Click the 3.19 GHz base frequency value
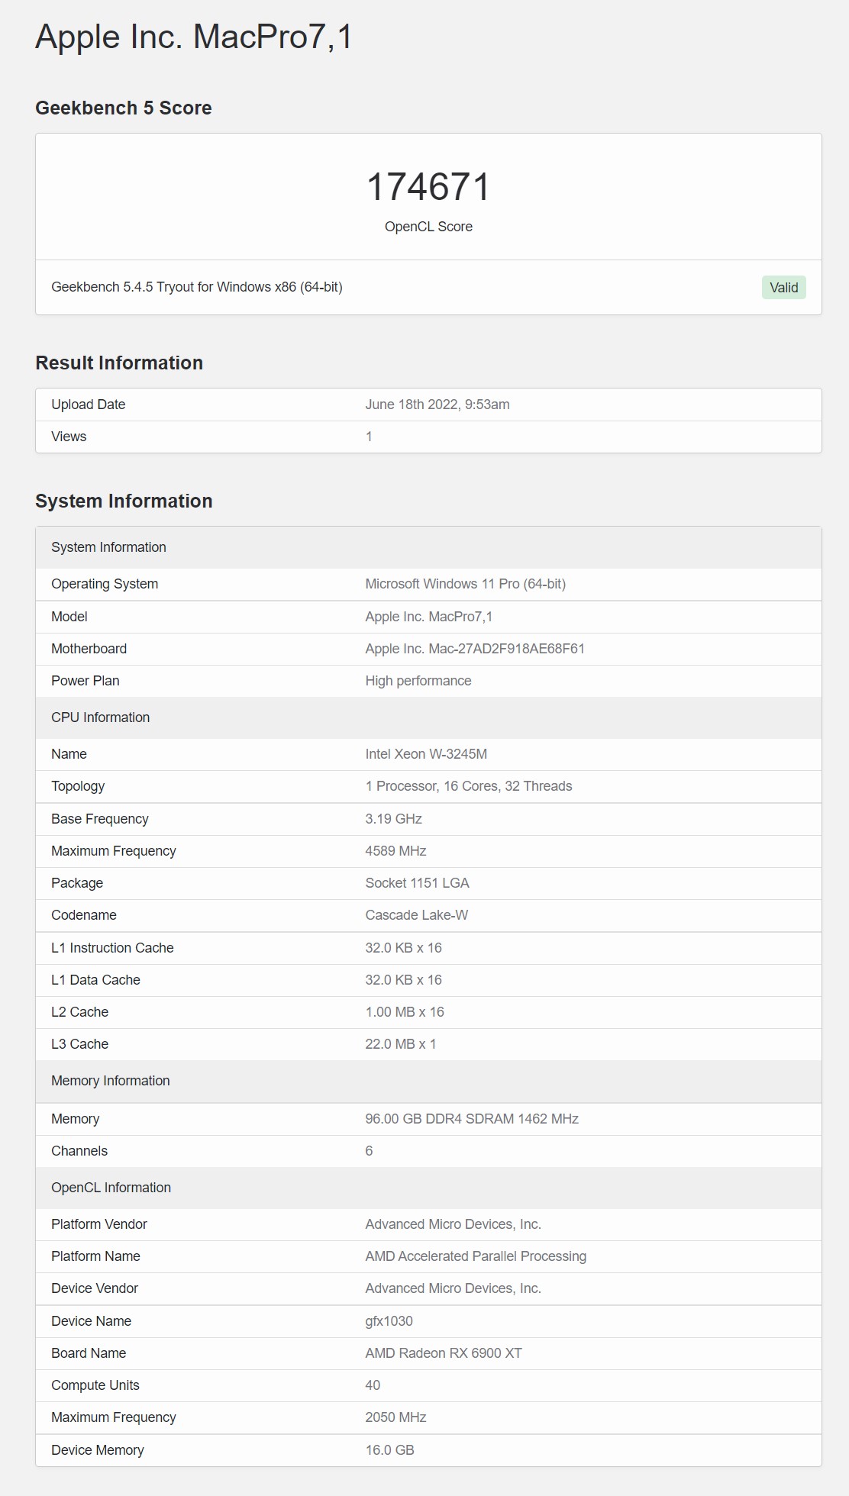The width and height of the screenshot is (849, 1496). tap(394, 819)
